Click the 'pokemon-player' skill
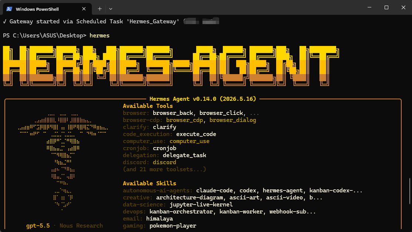The height and width of the screenshot is (232, 412). [x=172, y=226]
